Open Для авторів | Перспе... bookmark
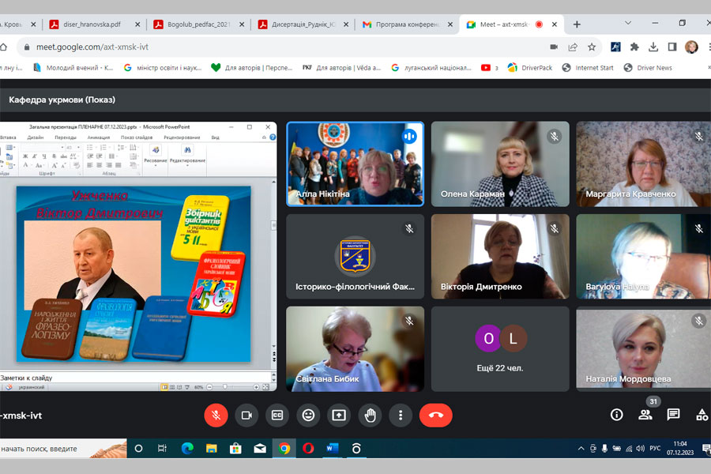The width and height of the screenshot is (711, 474). (x=252, y=68)
